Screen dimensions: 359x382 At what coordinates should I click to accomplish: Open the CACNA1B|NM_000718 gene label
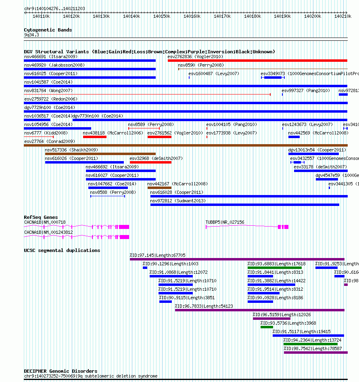tap(45, 222)
